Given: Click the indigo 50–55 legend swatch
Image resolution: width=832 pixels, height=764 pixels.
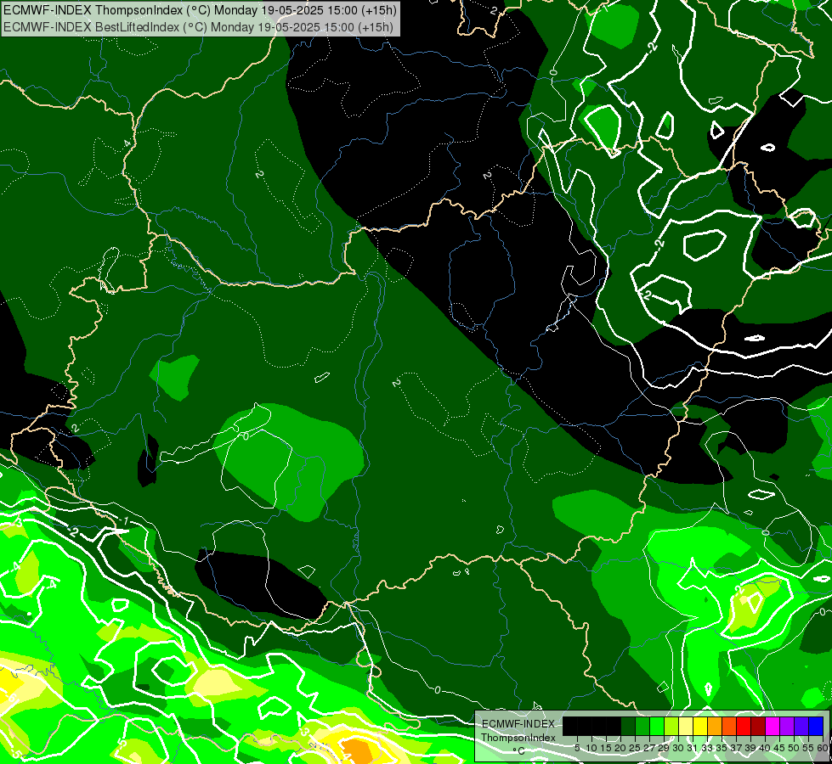Looking at the screenshot, I should pyautogui.click(x=801, y=726).
